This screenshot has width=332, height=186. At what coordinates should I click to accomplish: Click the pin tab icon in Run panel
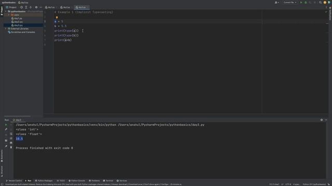tap(6, 146)
